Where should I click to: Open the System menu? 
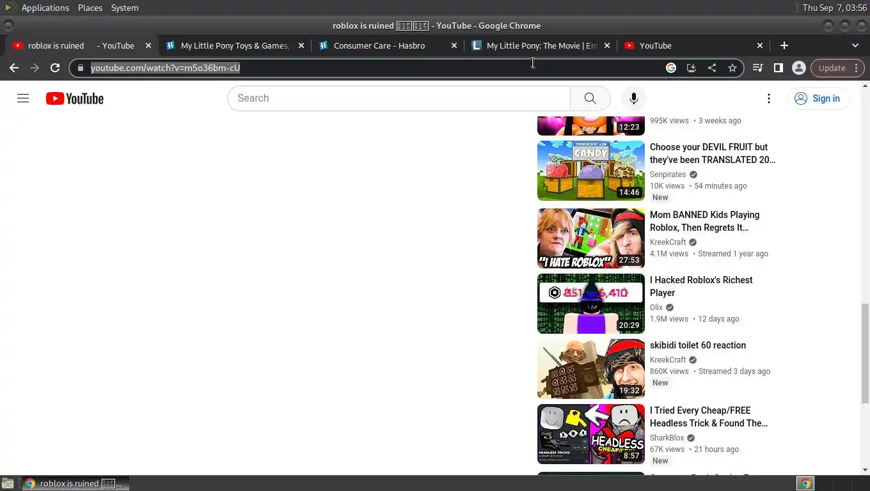pyautogui.click(x=125, y=8)
